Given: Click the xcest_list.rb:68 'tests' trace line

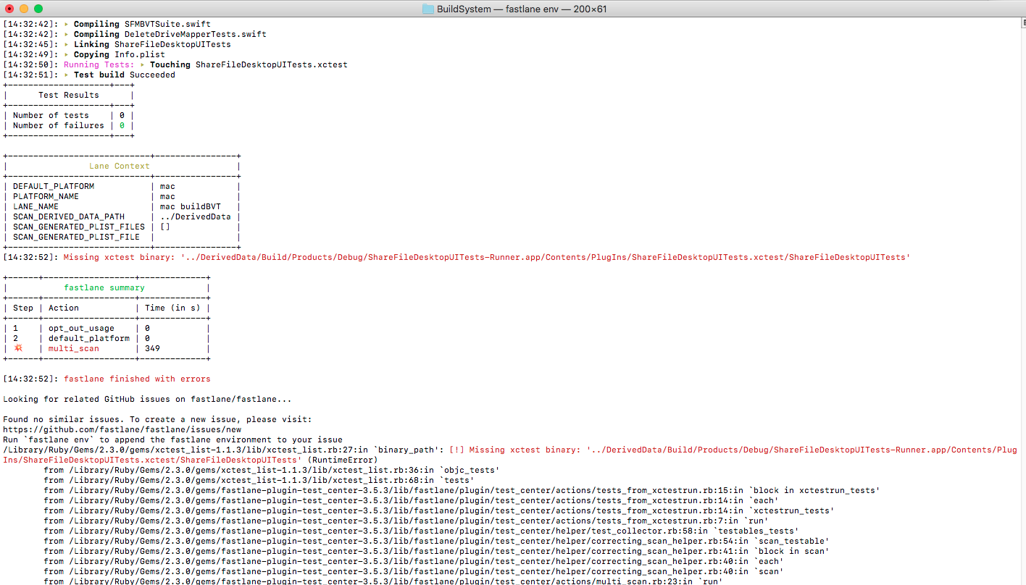Looking at the screenshot, I should [259, 480].
